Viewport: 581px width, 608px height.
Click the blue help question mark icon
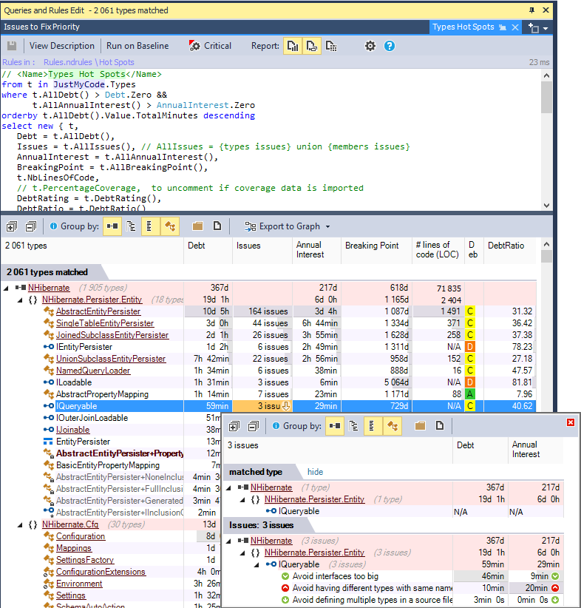(390, 46)
